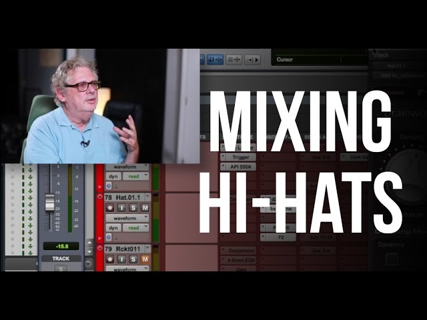Open the waveform view selector on Hat.01.1
The image size is (427, 320).
[127, 218]
